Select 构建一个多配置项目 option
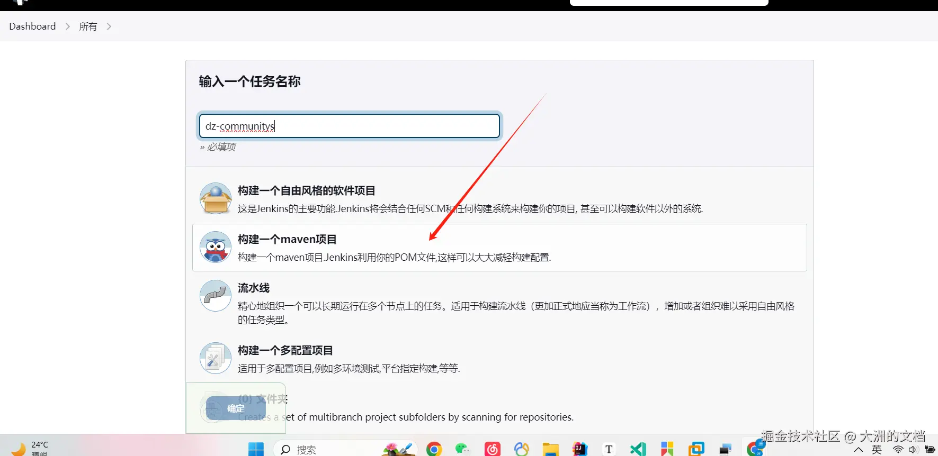The width and height of the screenshot is (938, 456). point(499,358)
